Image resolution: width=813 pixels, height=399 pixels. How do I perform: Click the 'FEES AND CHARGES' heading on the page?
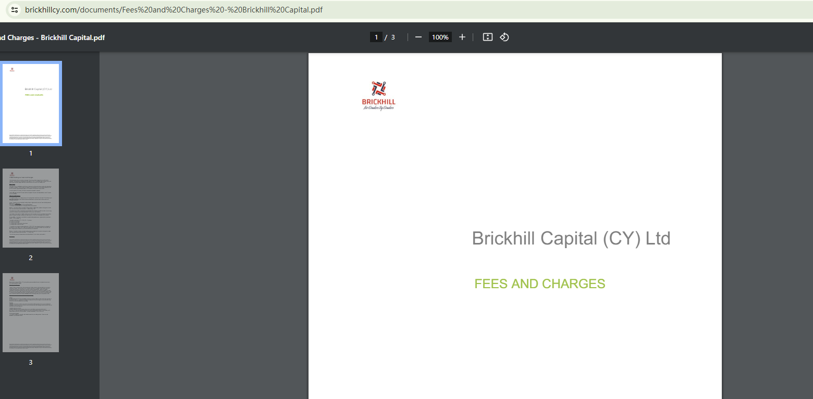[539, 284]
